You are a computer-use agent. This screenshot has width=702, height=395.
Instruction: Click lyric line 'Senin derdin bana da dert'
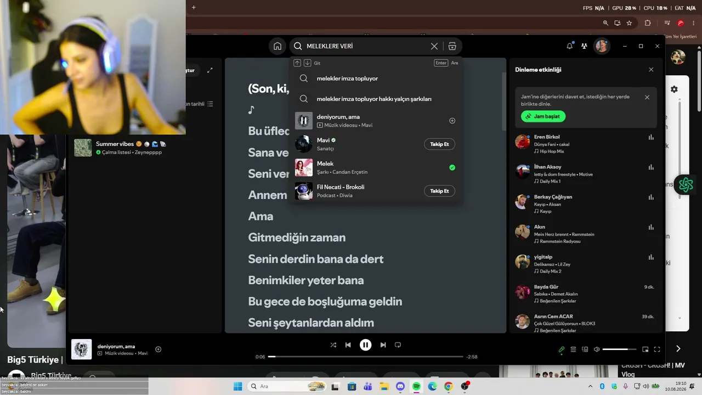(x=316, y=259)
